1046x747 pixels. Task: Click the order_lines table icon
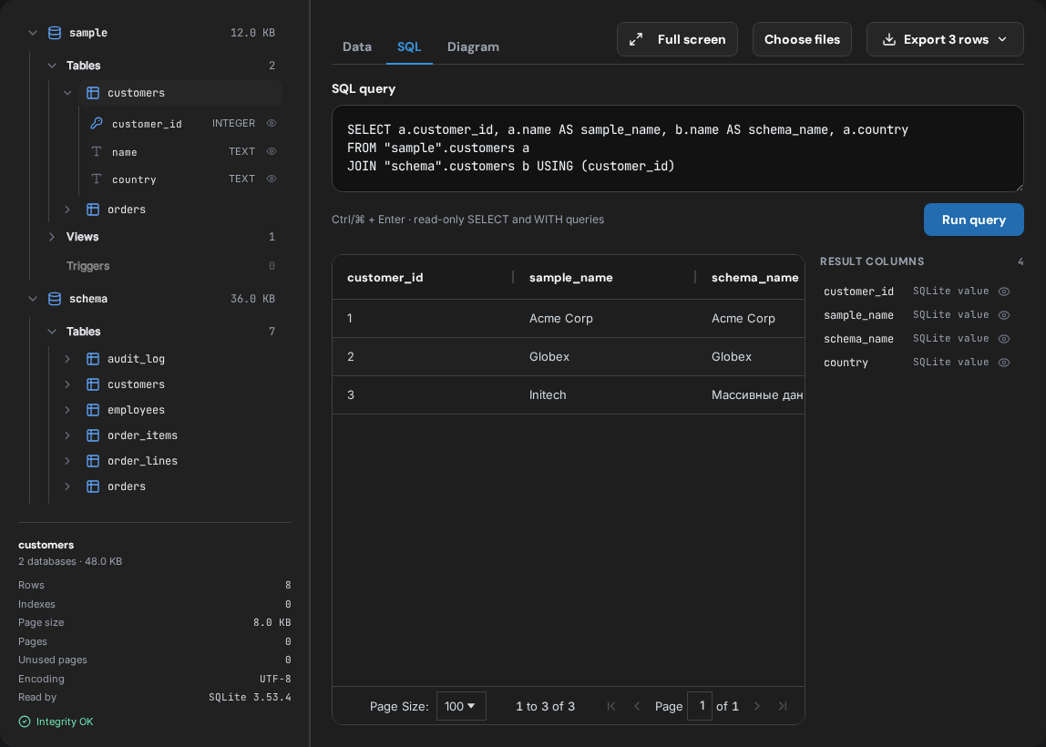(x=93, y=461)
